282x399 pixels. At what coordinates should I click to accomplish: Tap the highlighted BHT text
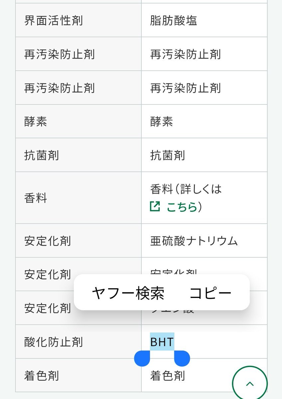pos(162,341)
